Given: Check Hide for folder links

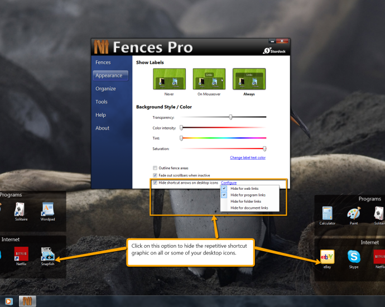Looking at the screenshot, I should coord(250,201).
